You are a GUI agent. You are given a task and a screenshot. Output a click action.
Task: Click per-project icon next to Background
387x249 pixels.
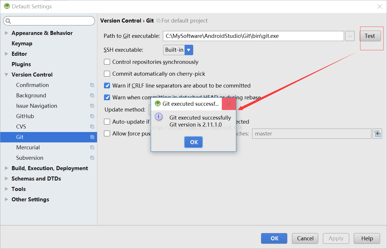tap(92, 95)
